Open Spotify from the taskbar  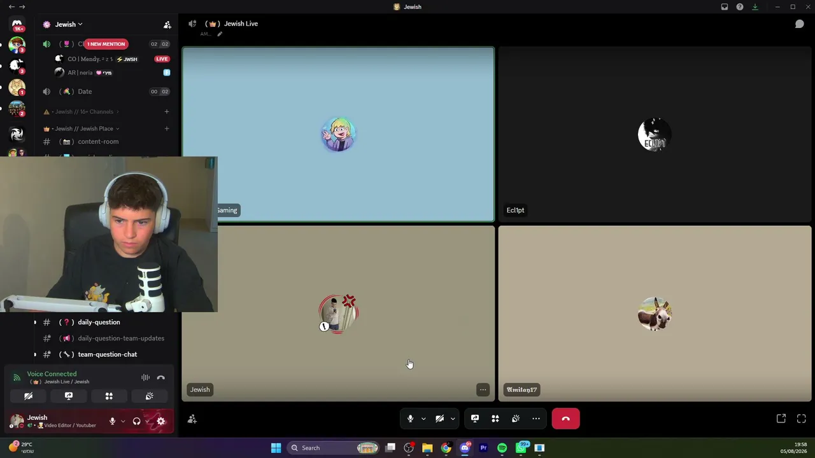click(x=502, y=448)
